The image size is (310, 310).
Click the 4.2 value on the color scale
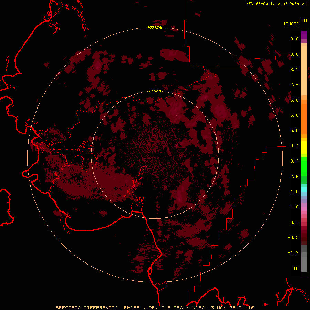(x=294, y=146)
